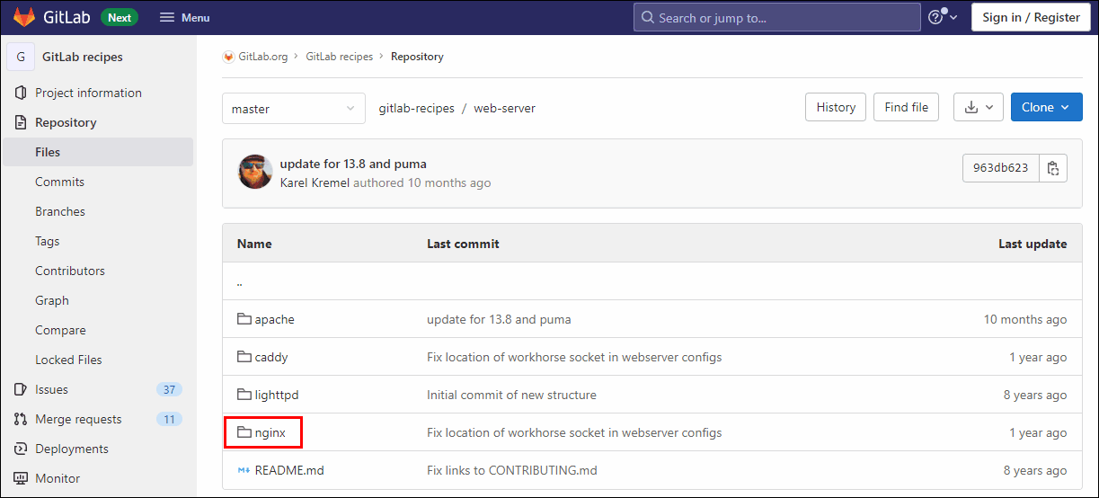Image resolution: width=1099 pixels, height=498 pixels.
Task: Focus the Search or jump to field
Action: [777, 17]
